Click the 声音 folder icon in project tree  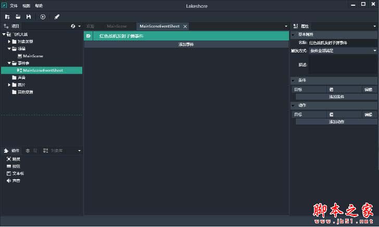(14, 77)
